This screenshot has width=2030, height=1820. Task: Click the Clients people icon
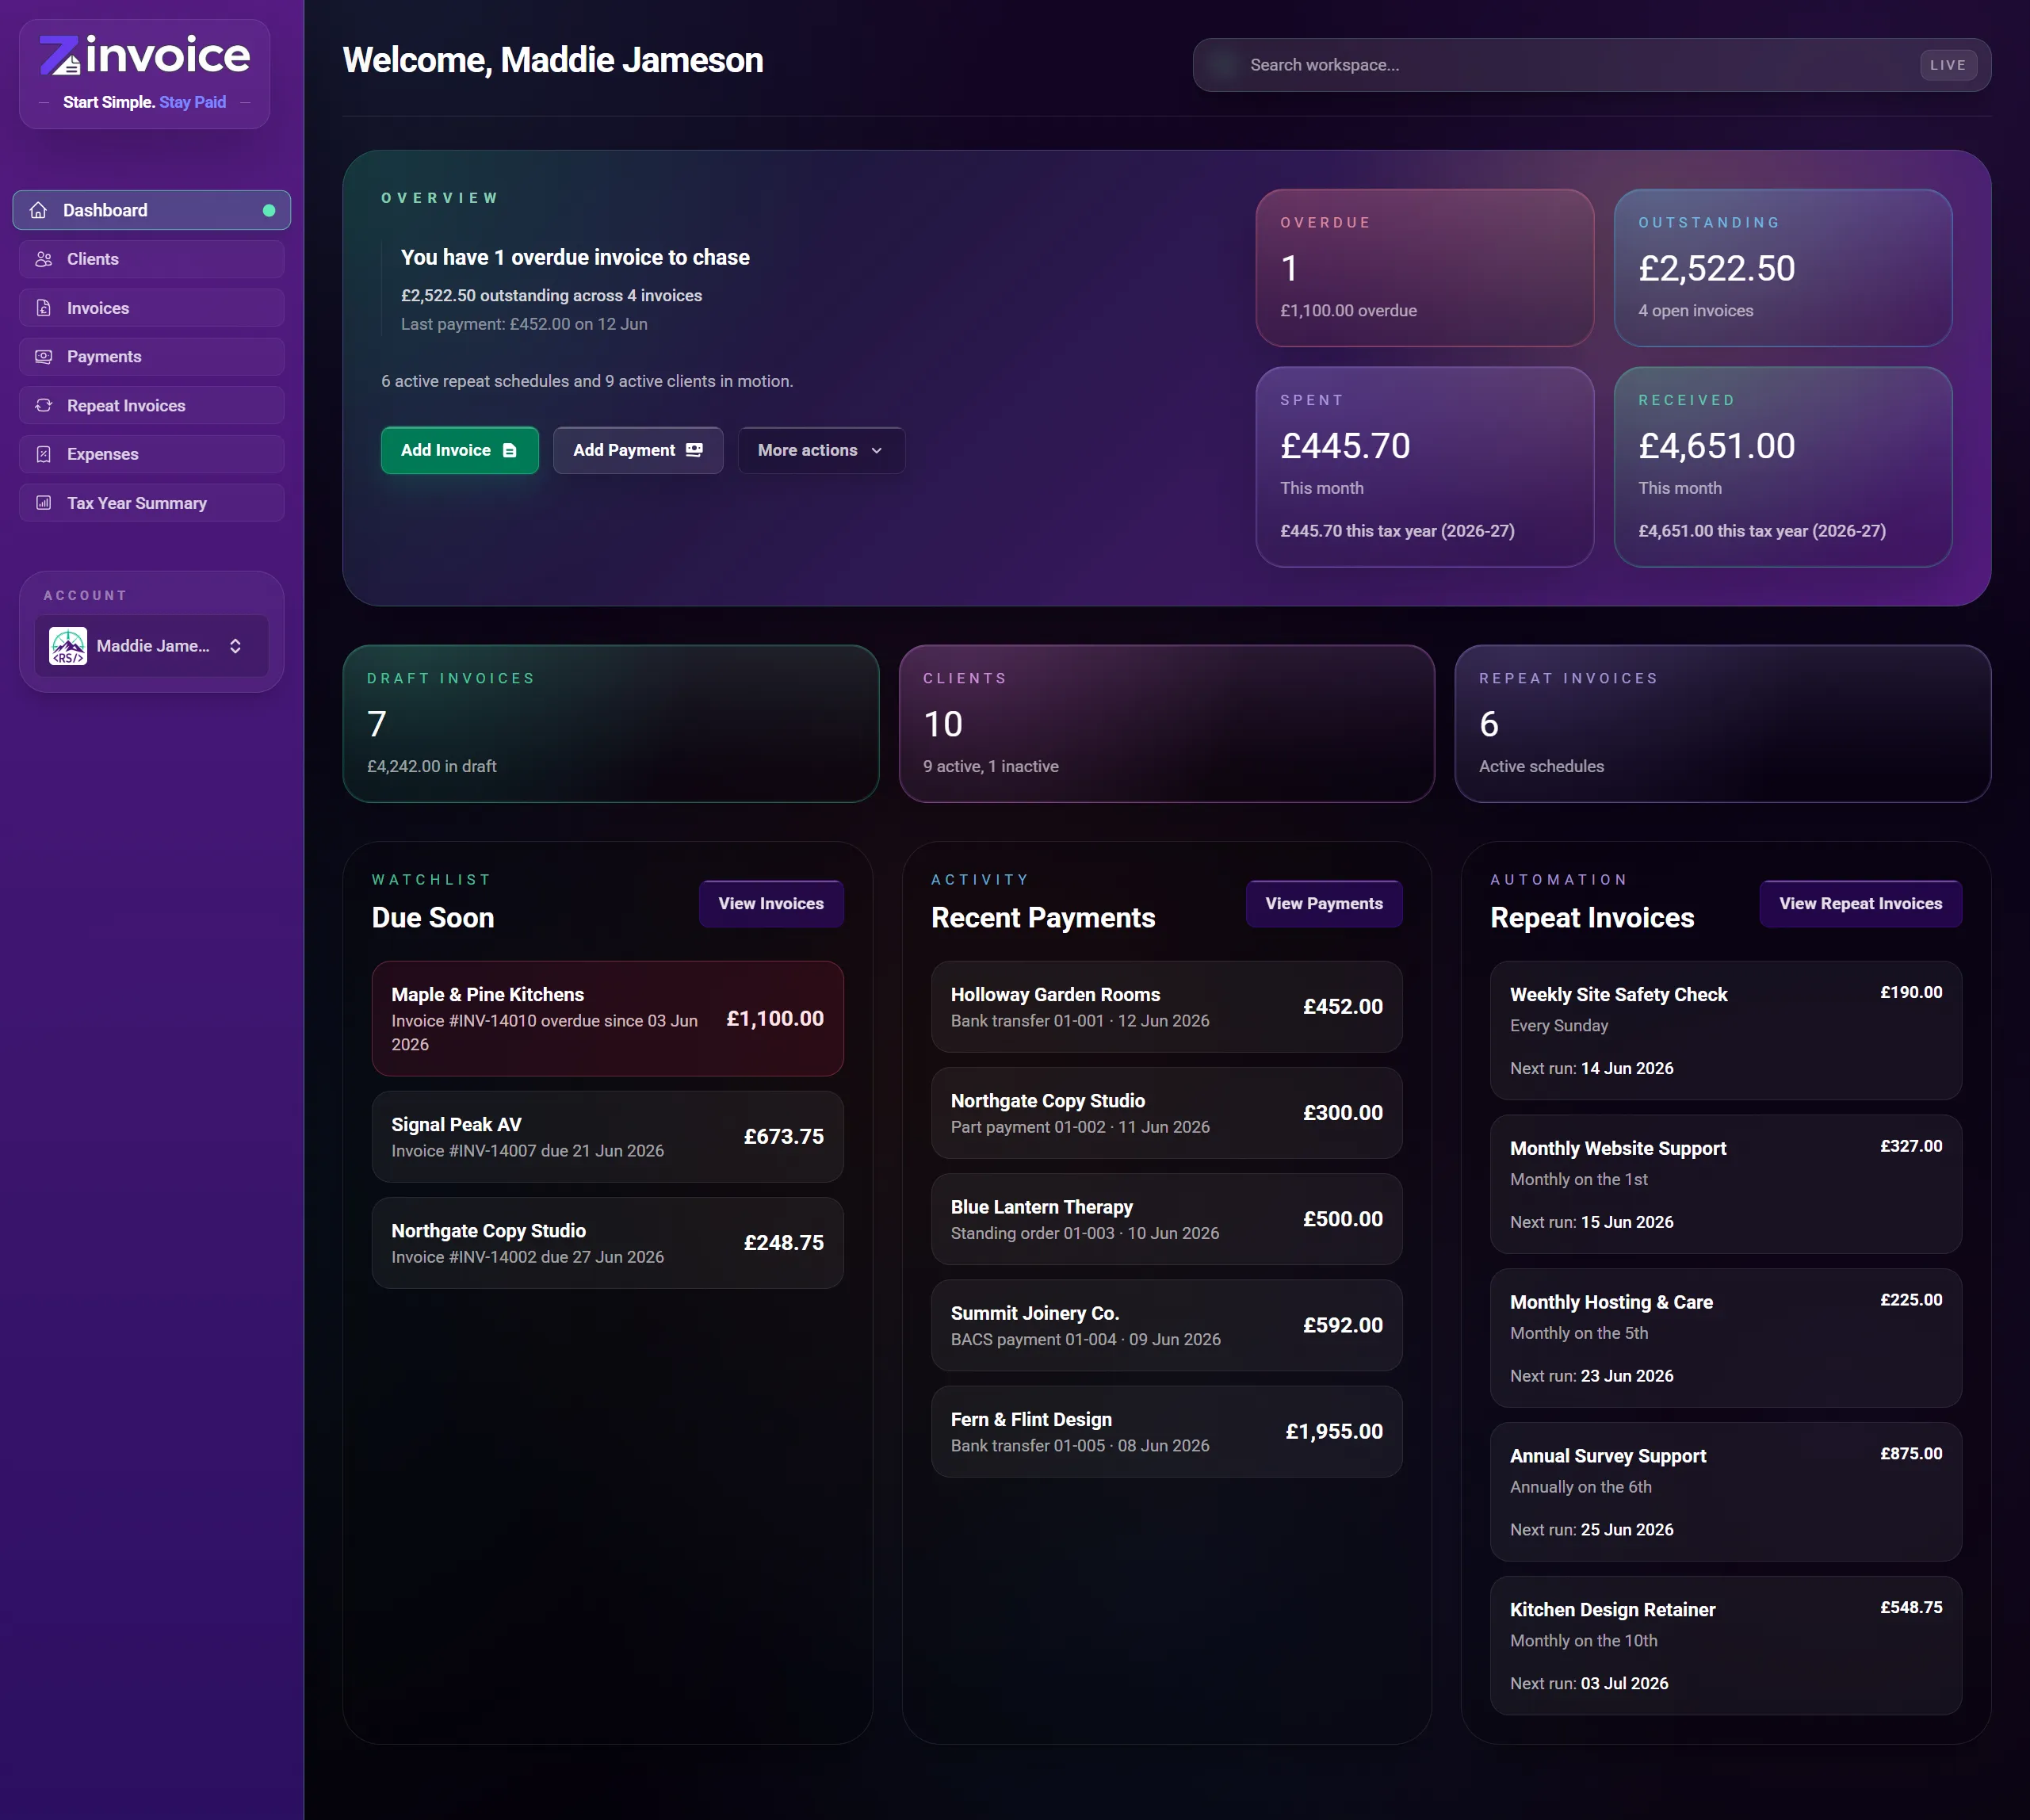[x=44, y=259]
